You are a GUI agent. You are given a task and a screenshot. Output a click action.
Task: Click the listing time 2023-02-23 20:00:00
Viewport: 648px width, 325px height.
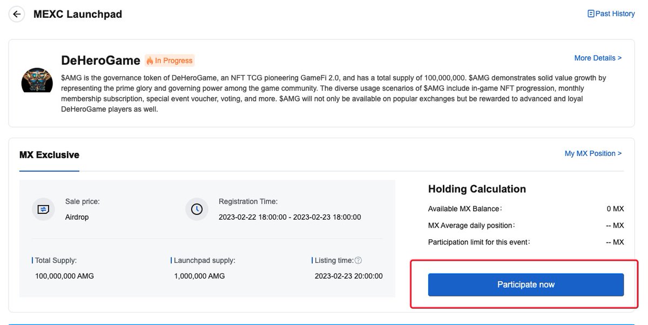click(x=349, y=276)
